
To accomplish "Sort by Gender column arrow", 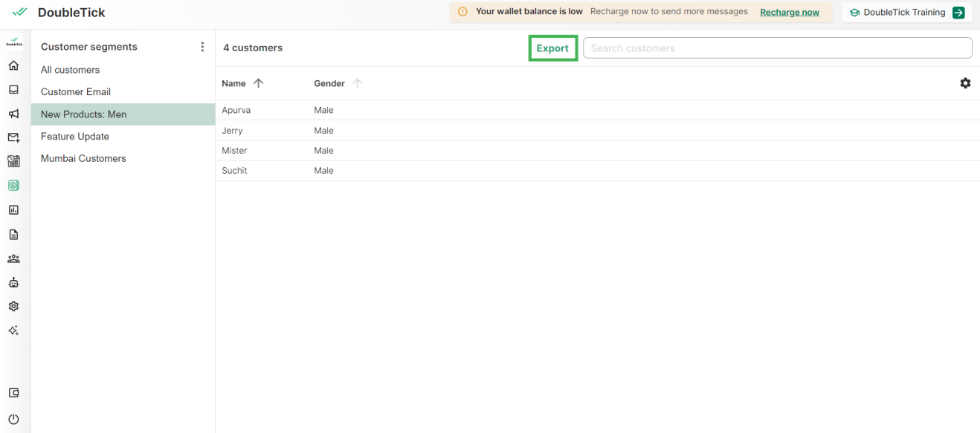I will (x=357, y=83).
